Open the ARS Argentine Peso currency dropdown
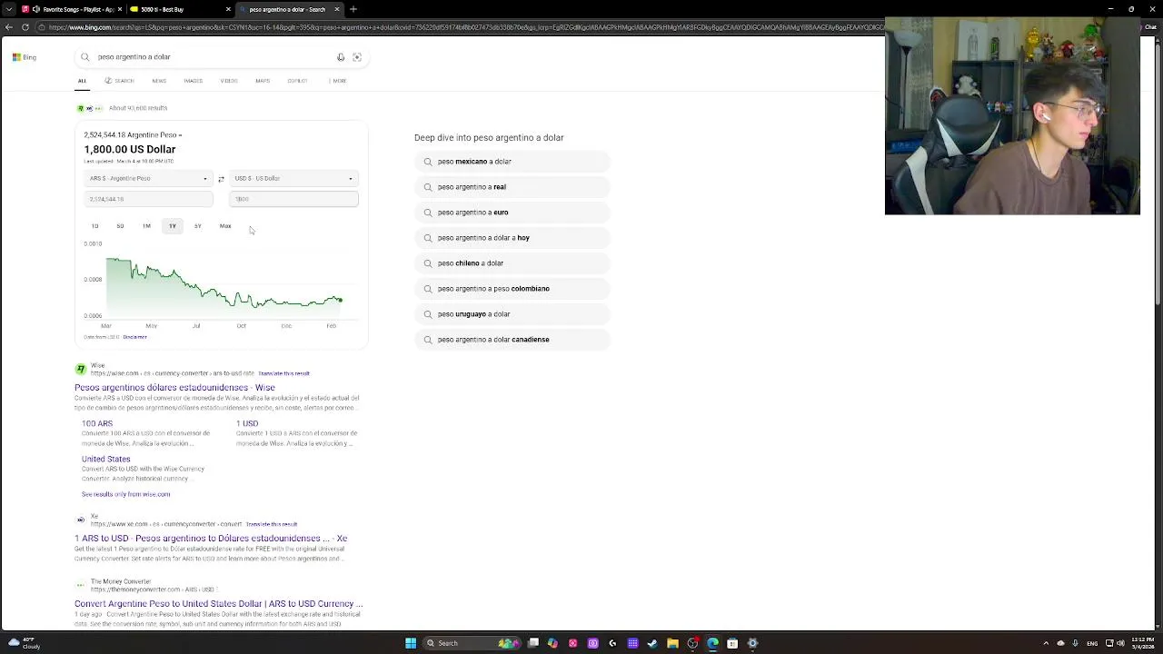1163x654 pixels. coord(148,179)
